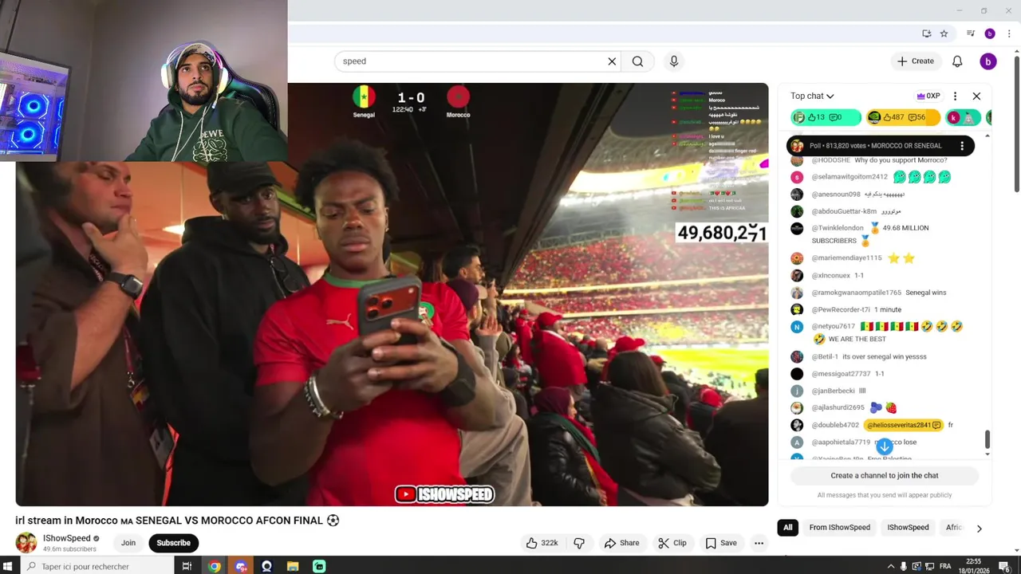The image size is (1021, 574).
Task: Open IShowSpeed channel name link
Action: (x=67, y=538)
